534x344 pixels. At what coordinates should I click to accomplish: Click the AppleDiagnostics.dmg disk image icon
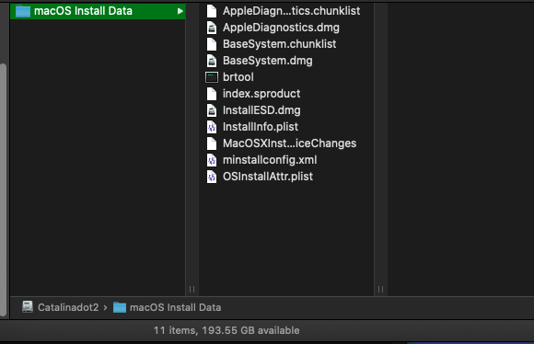[x=212, y=28]
